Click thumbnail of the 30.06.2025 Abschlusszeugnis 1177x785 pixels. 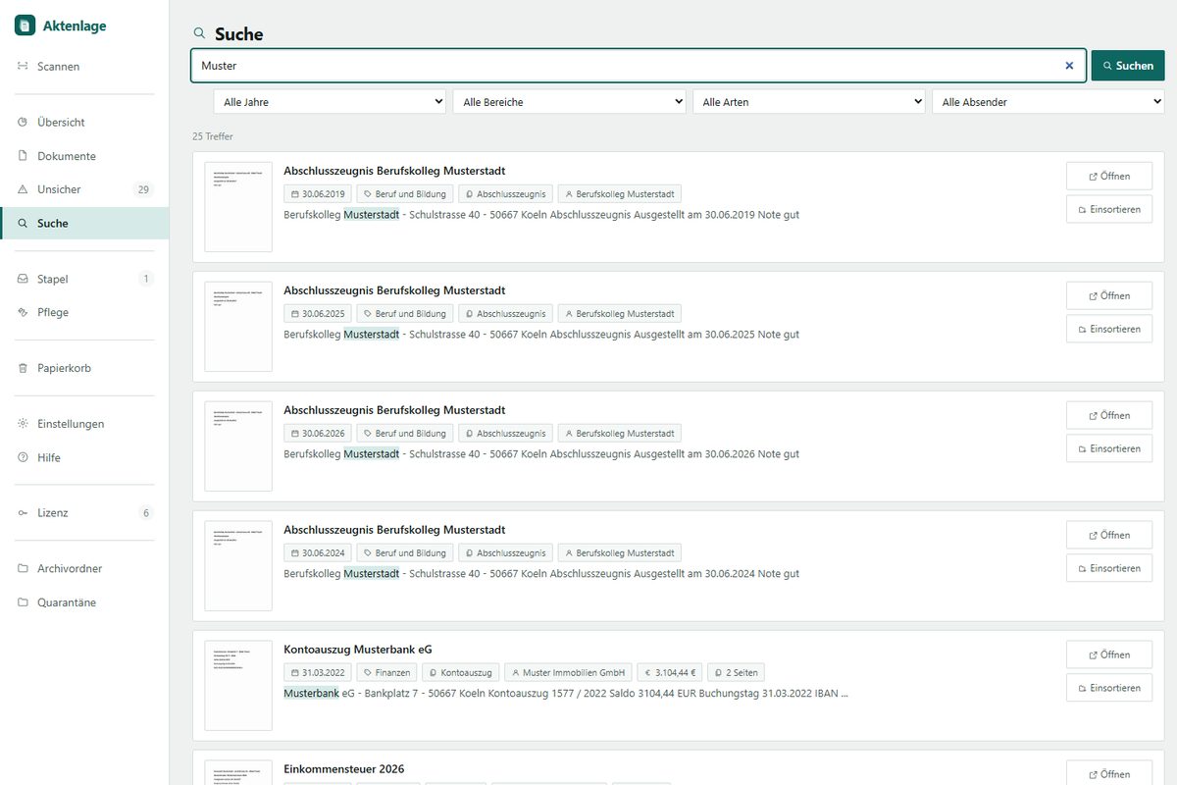pos(238,327)
